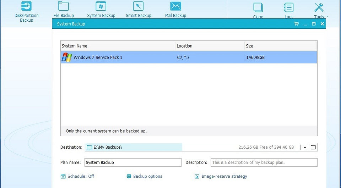The width and height of the screenshot is (341, 188).
Task: Open Mail Backup tool
Action: (x=175, y=10)
